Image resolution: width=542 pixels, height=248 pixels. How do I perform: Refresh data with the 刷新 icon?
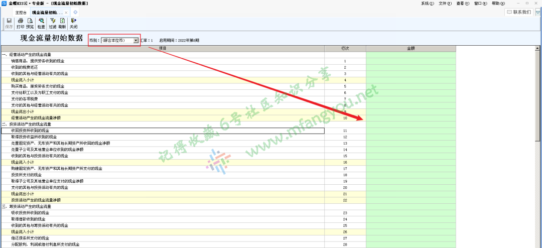coord(62,23)
